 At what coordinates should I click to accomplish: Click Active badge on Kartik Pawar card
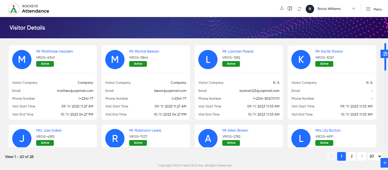pos(324,64)
